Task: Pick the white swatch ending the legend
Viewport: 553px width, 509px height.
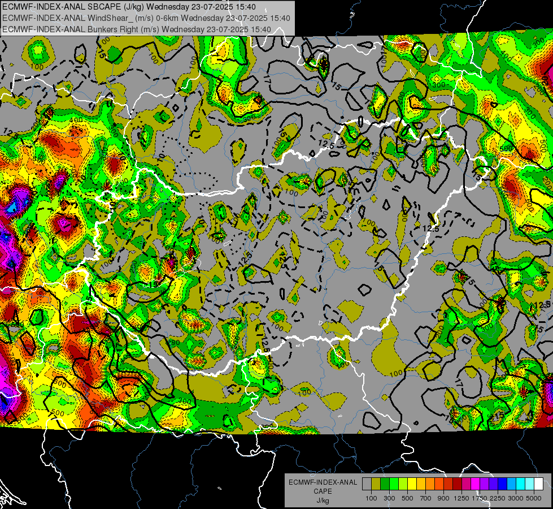Action: pyautogui.click(x=538, y=484)
